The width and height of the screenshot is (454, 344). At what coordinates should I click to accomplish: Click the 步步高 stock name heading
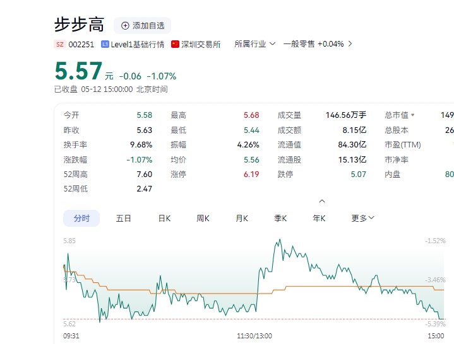click(x=79, y=25)
